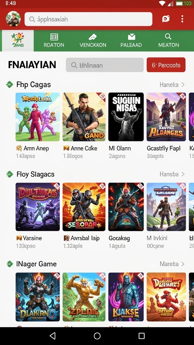This screenshot has height=345, width=194.
Task: Switch to the VENCKKON tab
Action: (x=93, y=41)
